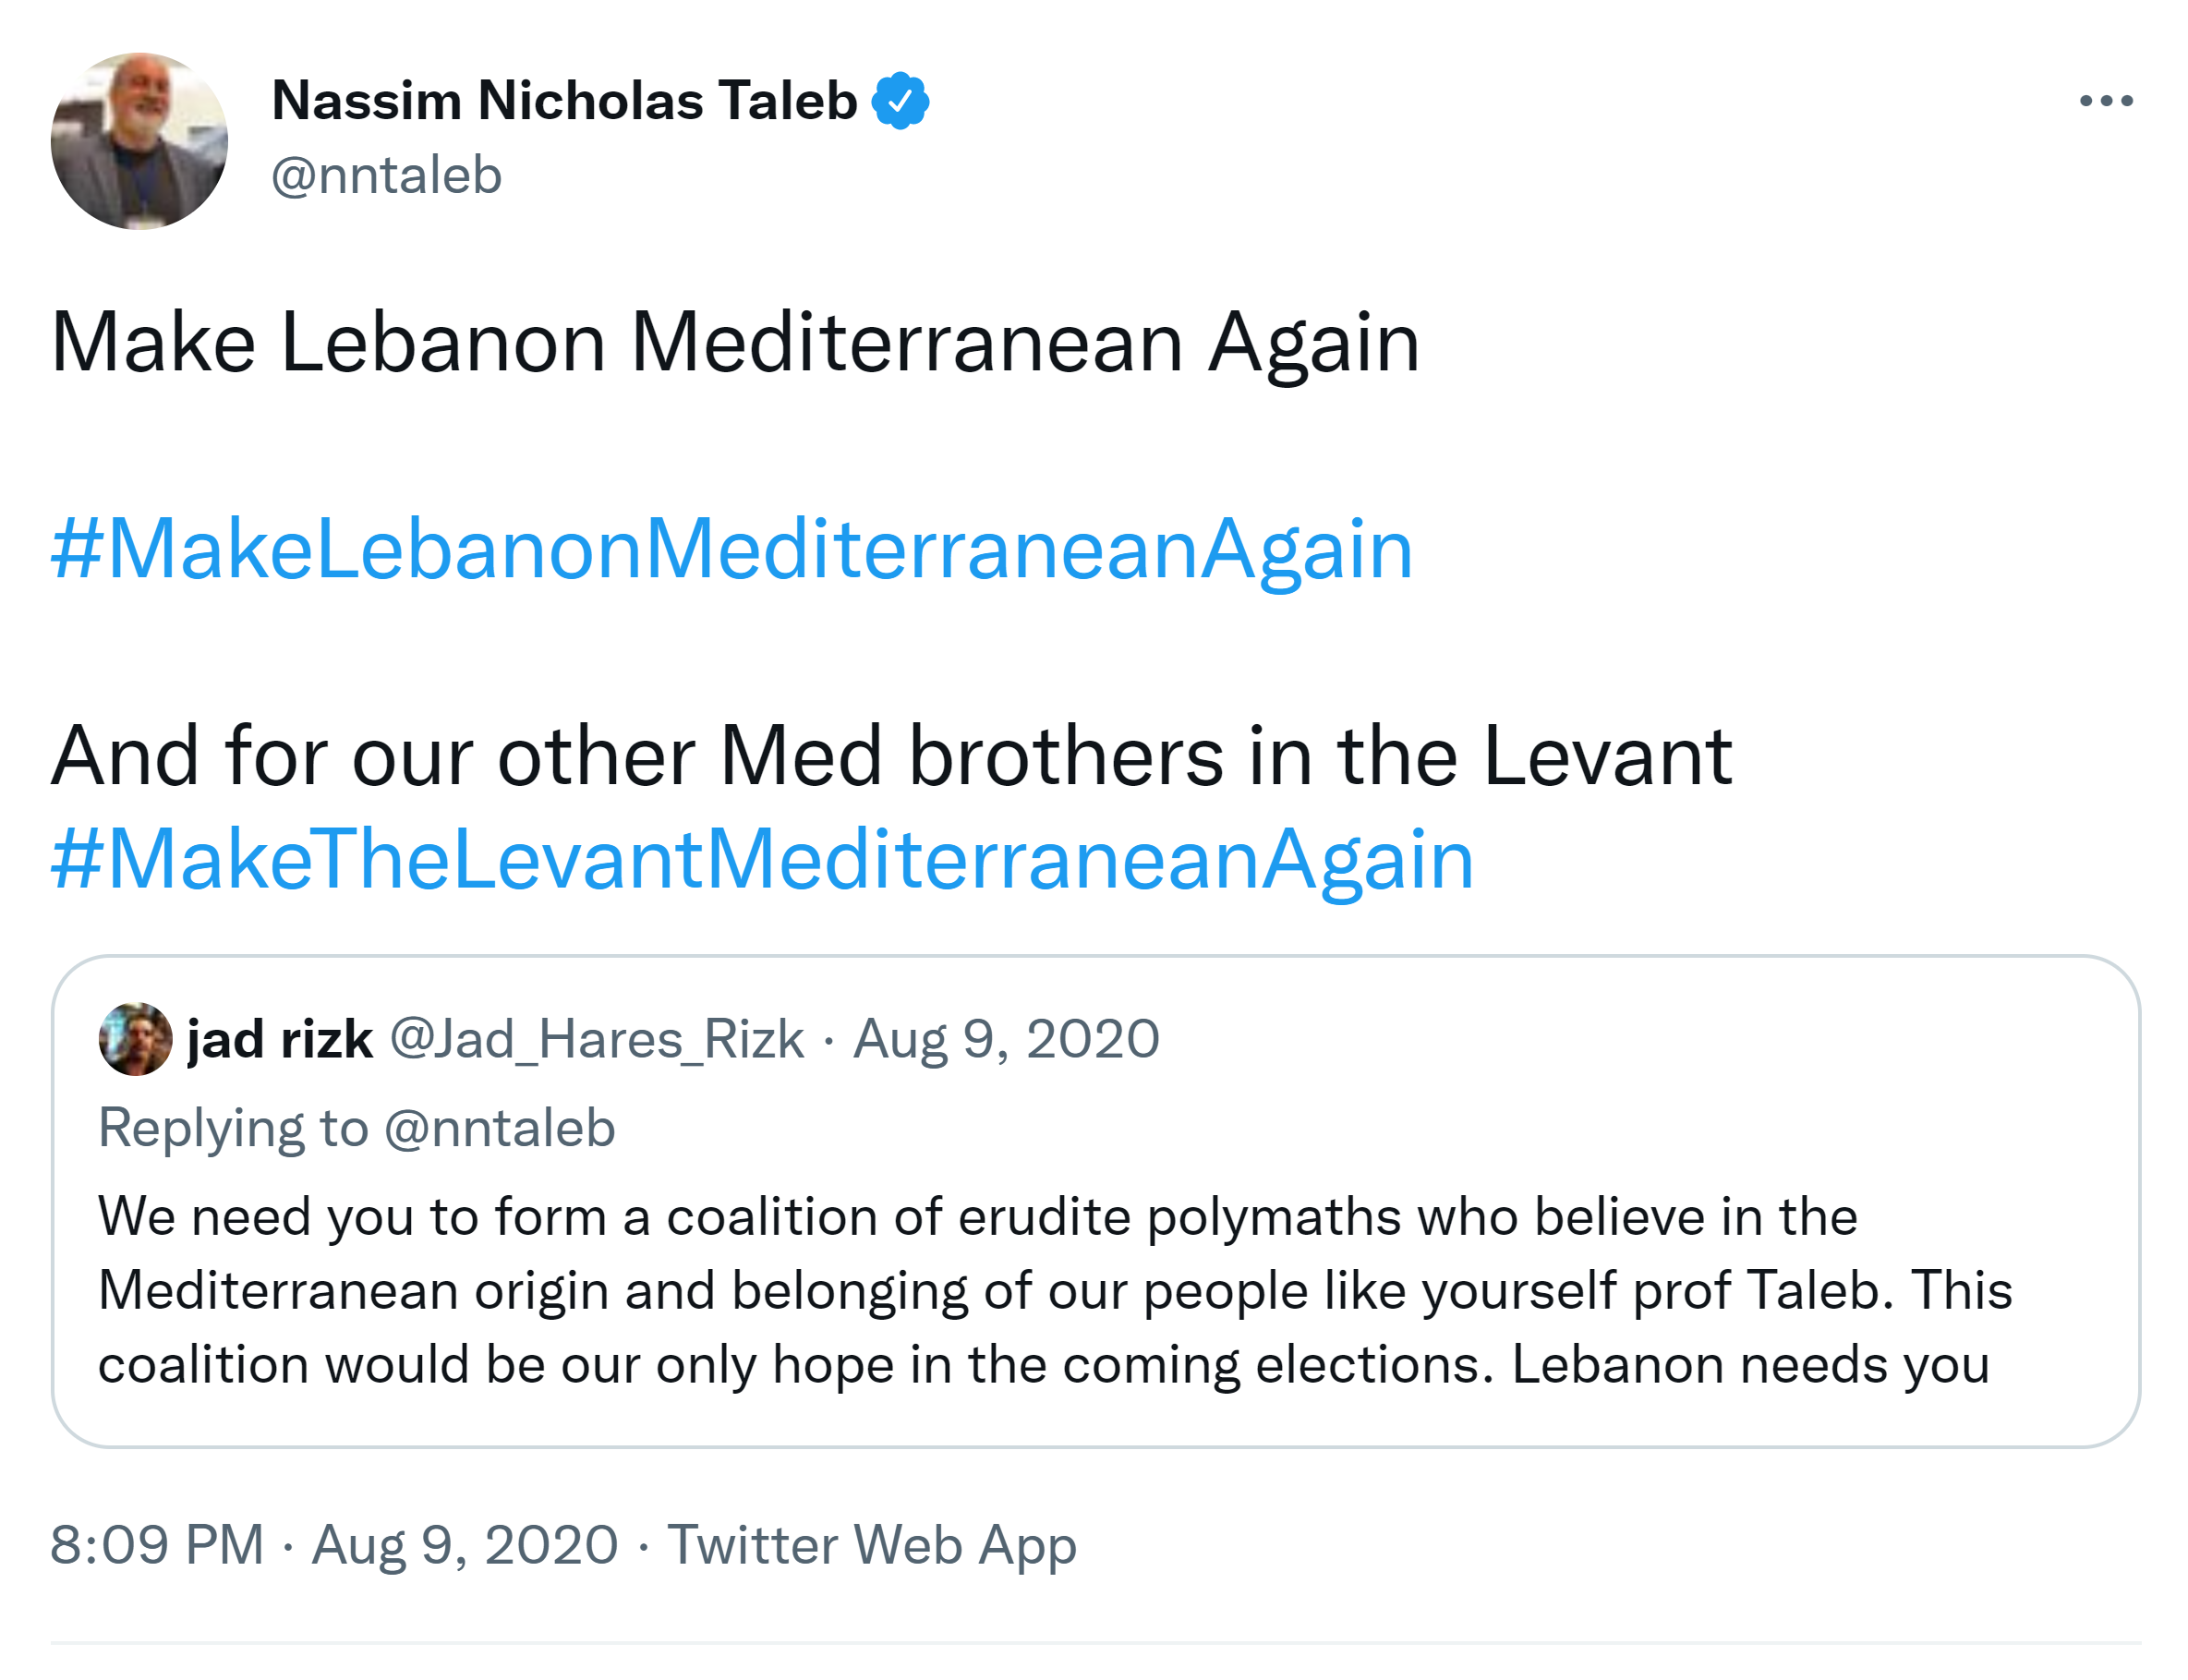This screenshot has height=1680, width=2188.
Task: Click Twitter Web App source label
Action: 871,1545
